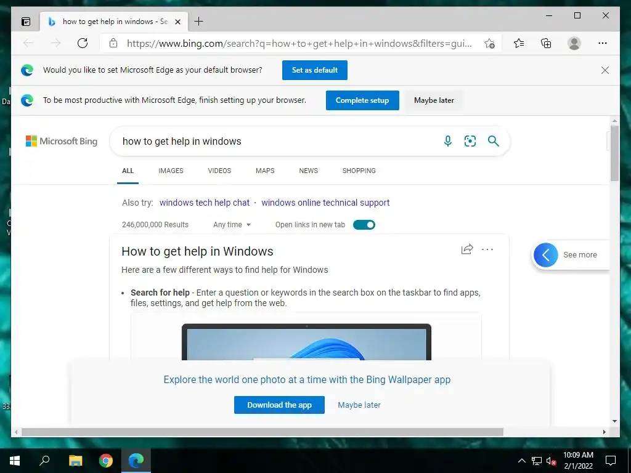Refresh the current page

coord(83,43)
